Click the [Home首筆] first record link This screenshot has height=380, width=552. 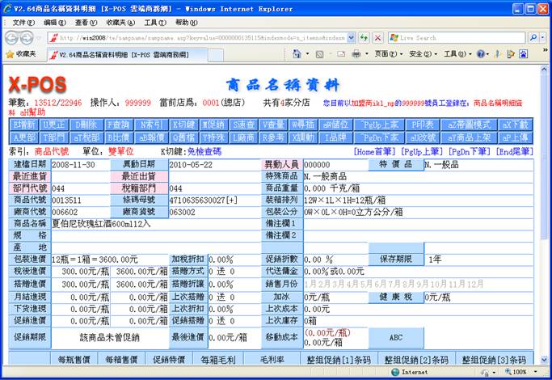tap(377, 151)
